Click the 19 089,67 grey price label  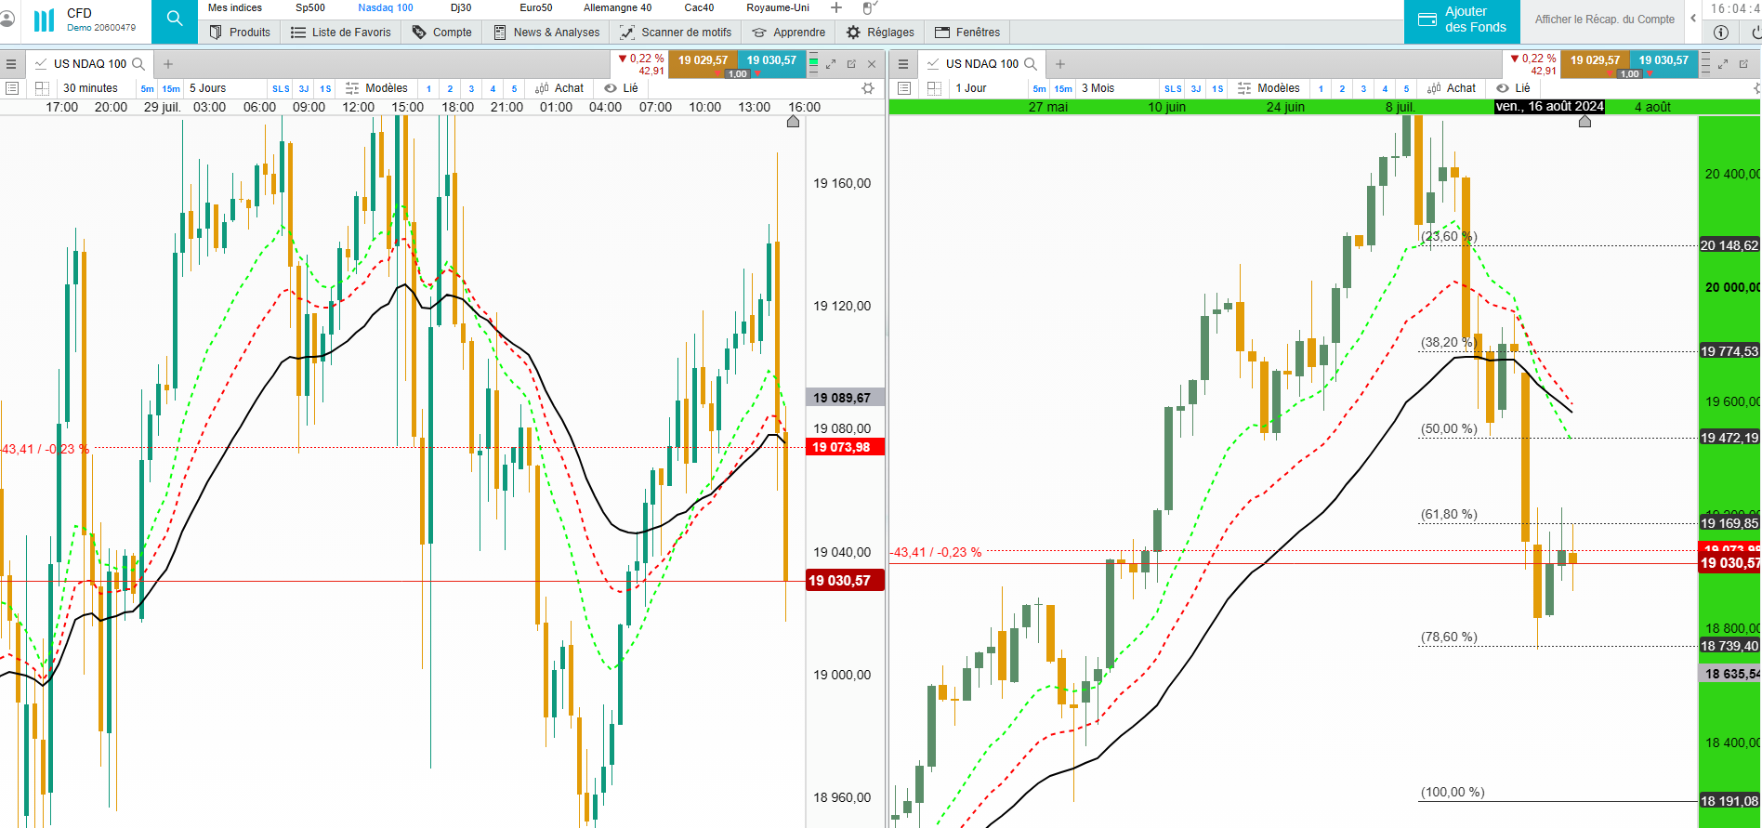[845, 398]
